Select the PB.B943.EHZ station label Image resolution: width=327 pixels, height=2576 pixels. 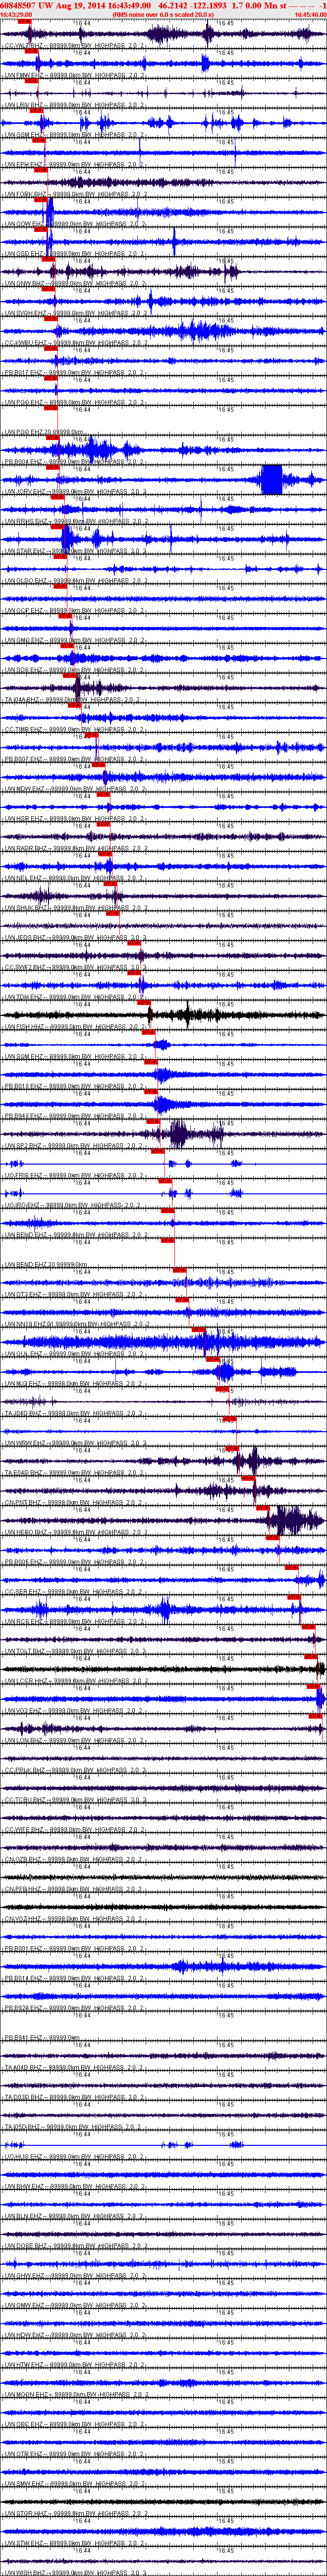pyautogui.click(x=74, y=1115)
